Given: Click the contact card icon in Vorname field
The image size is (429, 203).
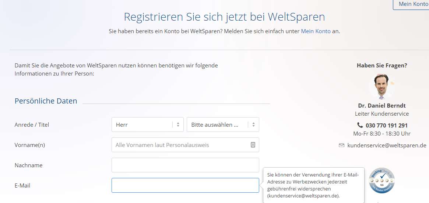Looking at the screenshot, I should point(253,145).
